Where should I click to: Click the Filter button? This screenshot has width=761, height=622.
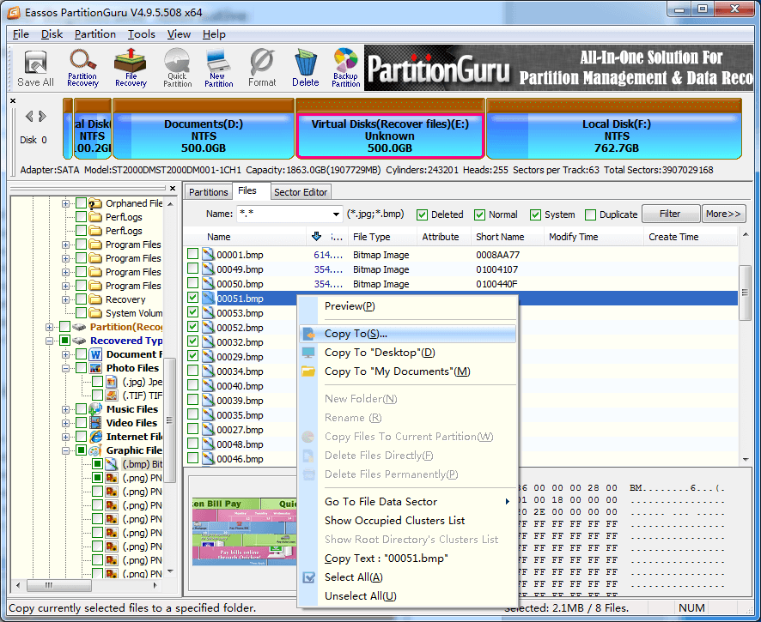coord(670,214)
